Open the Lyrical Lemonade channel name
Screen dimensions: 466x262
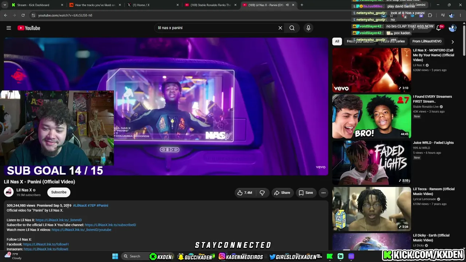tap(424, 199)
